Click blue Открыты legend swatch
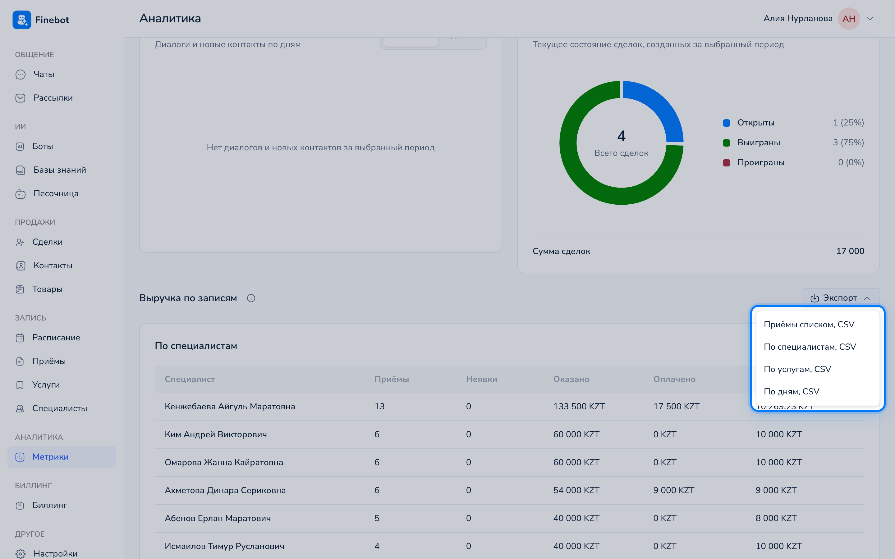The height and width of the screenshot is (559, 895). coord(726,123)
